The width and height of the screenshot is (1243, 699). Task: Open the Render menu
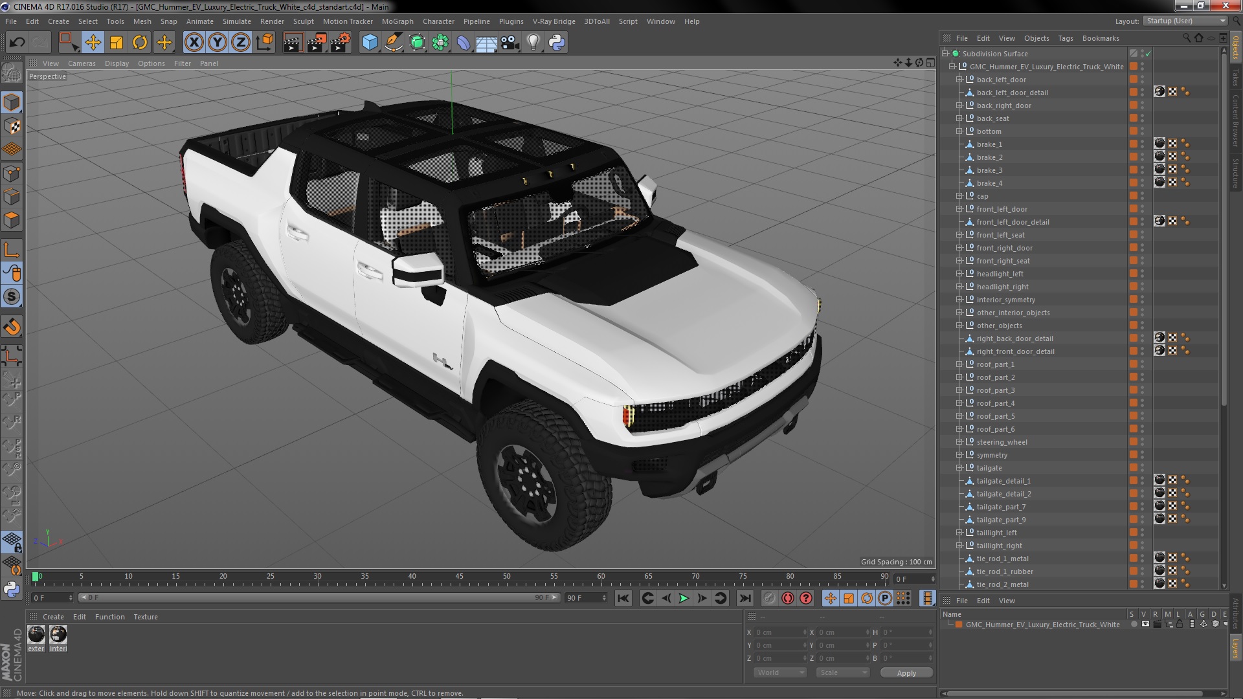(x=272, y=21)
